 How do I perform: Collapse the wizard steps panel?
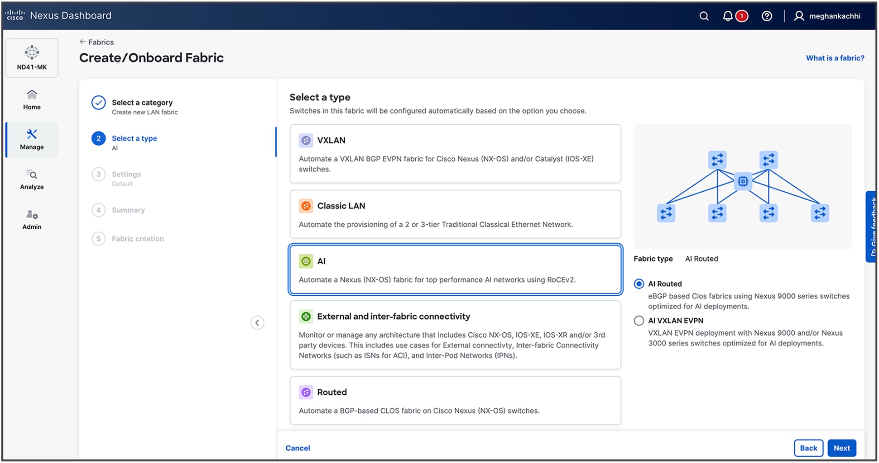[x=257, y=322]
